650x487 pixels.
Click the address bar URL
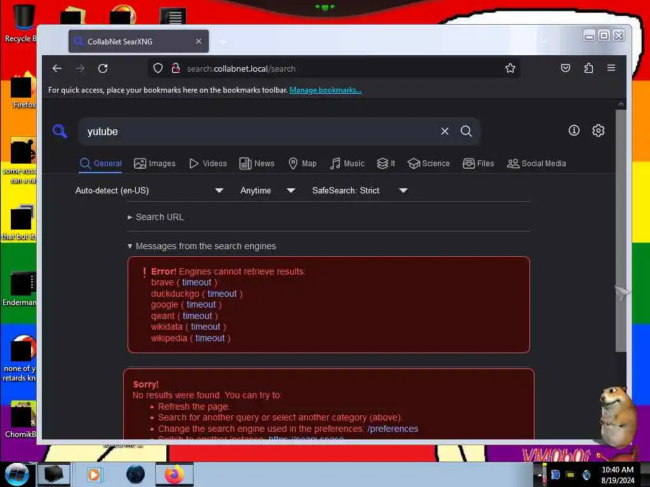[x=241, y=68]
